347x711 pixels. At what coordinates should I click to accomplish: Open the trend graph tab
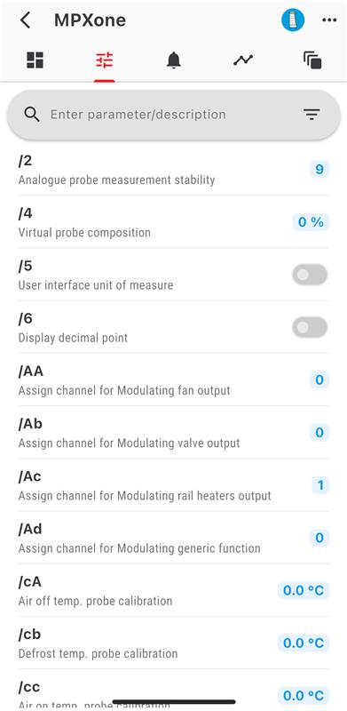click(x=243, y=60)
